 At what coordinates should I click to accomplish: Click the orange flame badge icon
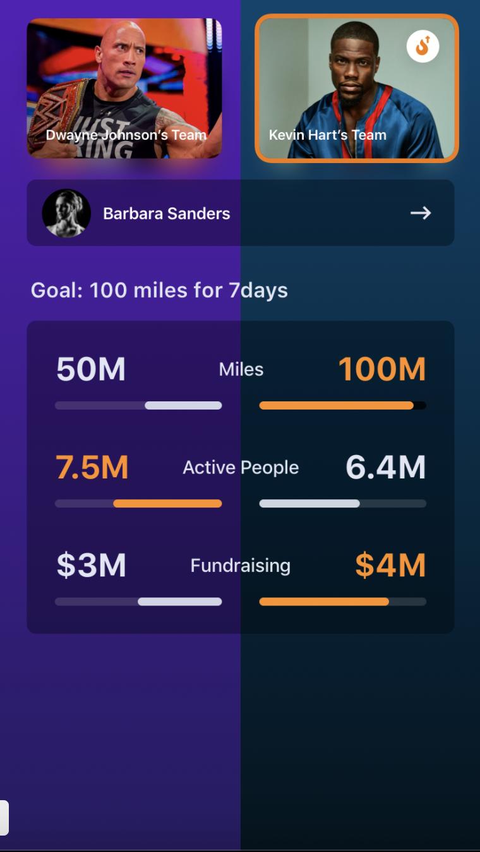[423, 46]
